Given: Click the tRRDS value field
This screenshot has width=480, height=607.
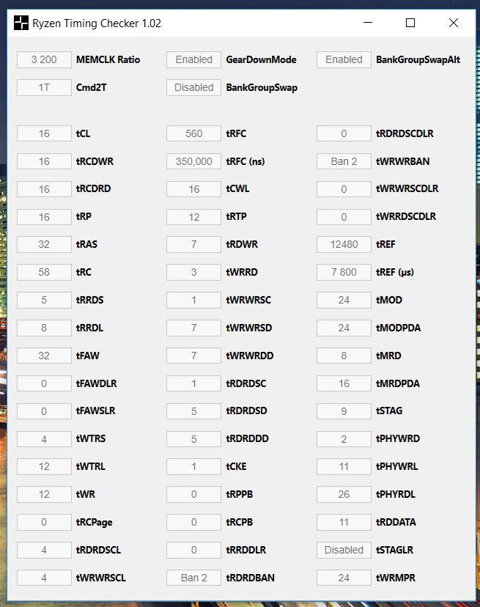Looking at the screenshot, I should pos(44,300).
